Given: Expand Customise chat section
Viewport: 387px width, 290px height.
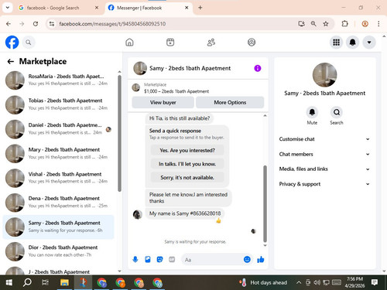Looking at the screenshot, I should 324,139.
